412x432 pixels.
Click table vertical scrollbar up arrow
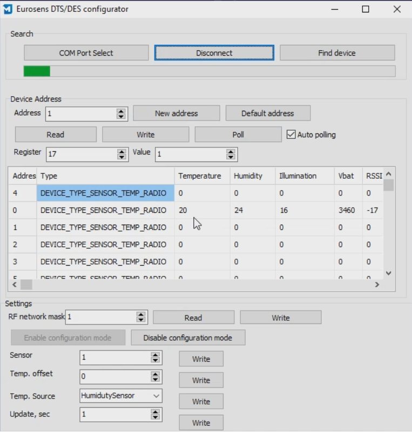(x=389, y=174)
